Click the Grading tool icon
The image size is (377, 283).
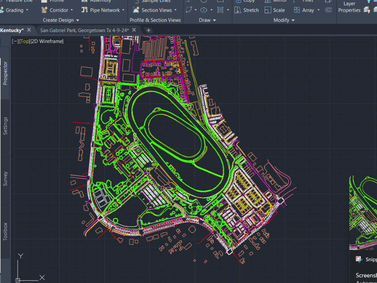(2, 10)
